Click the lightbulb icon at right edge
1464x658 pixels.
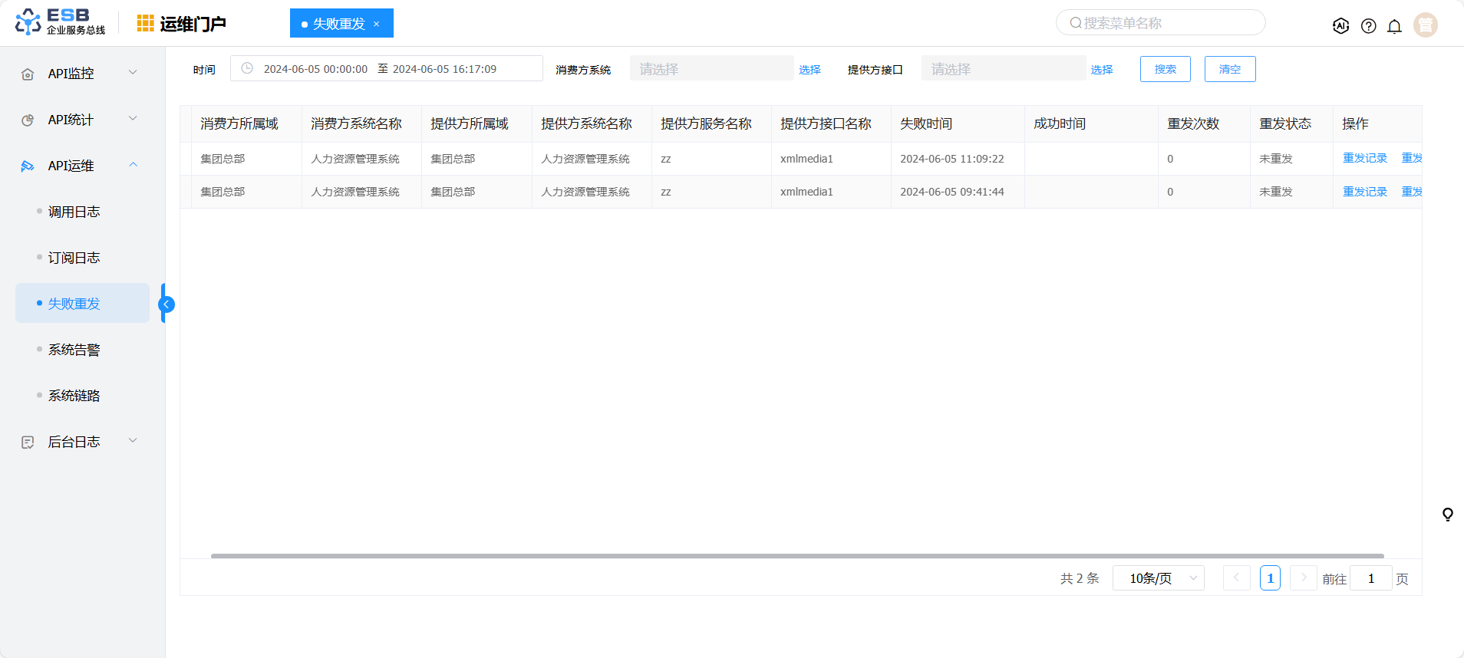(x=1447, y=515)
